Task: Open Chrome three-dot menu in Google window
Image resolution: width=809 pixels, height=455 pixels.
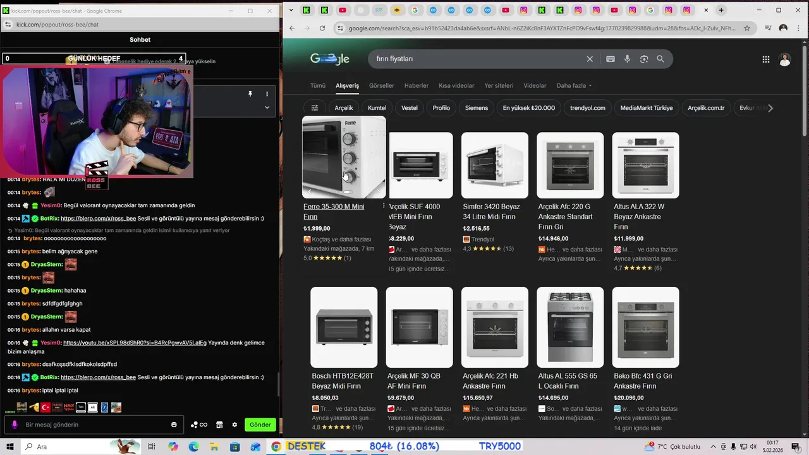Action: [799, 28]
